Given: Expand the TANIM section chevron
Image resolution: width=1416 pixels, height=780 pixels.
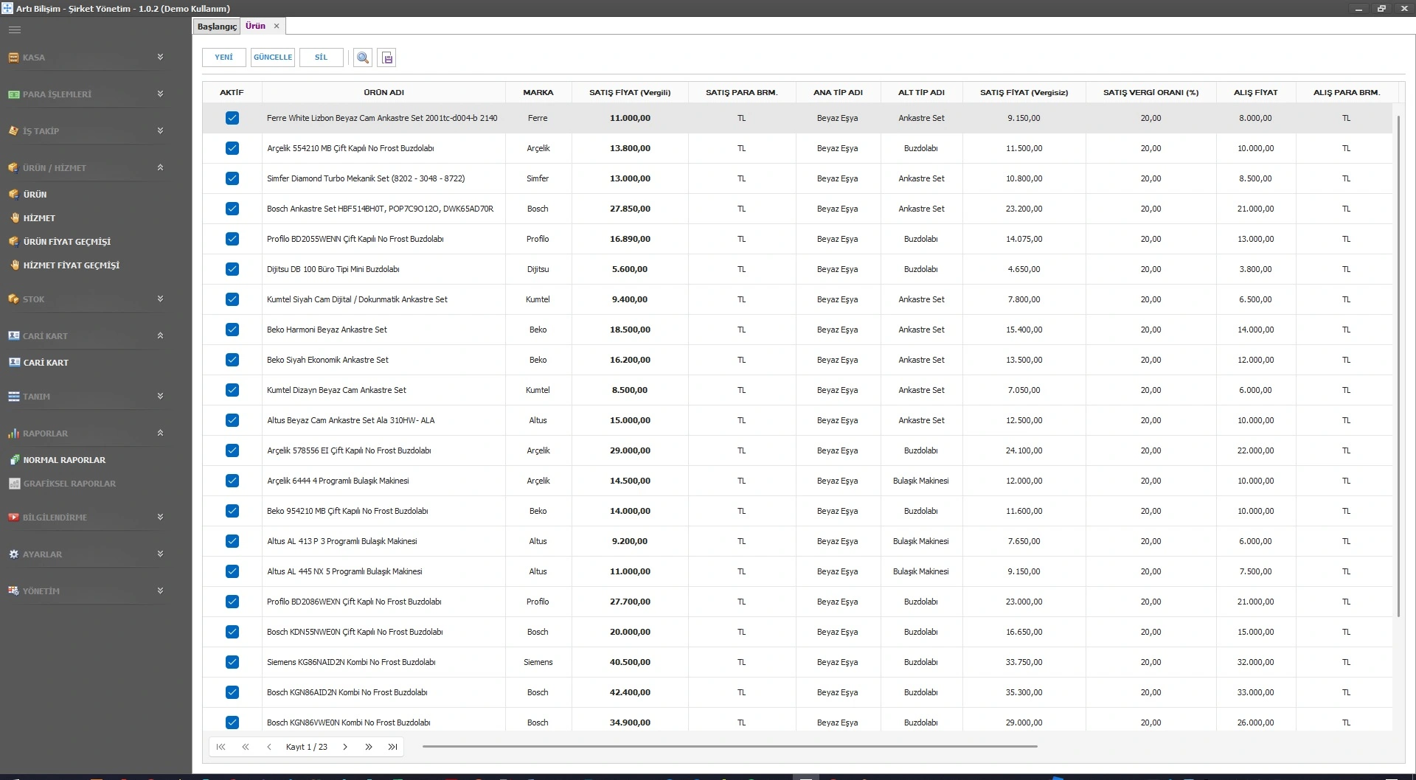Looking at the screenshot, I should pyautogui.click(x=160, y=396).
